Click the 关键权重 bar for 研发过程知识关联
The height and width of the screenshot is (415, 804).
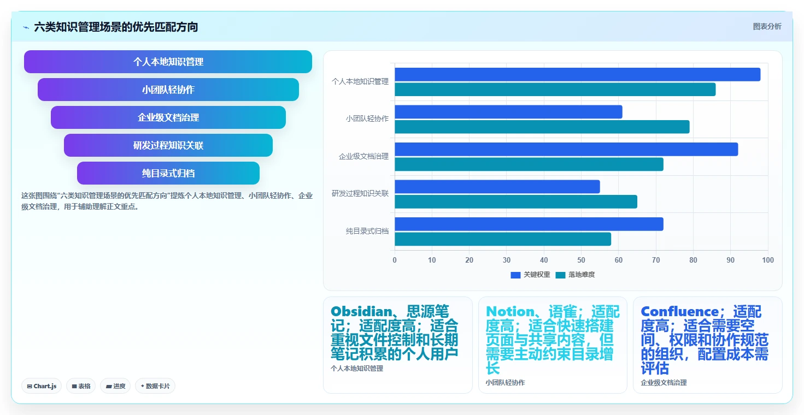(497, 186)
